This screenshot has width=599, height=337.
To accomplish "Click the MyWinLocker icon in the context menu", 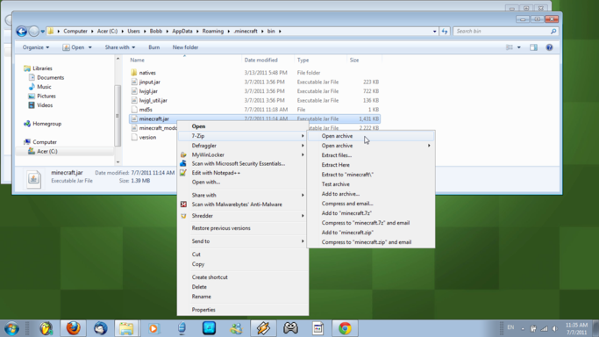I will (183, 154).
